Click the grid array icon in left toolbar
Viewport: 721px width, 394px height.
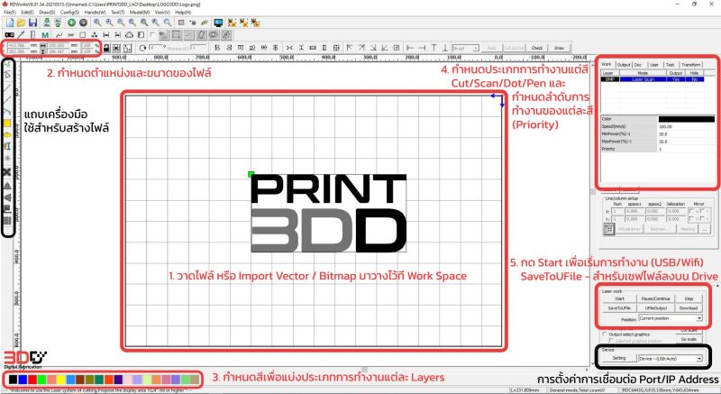point(7,221)
